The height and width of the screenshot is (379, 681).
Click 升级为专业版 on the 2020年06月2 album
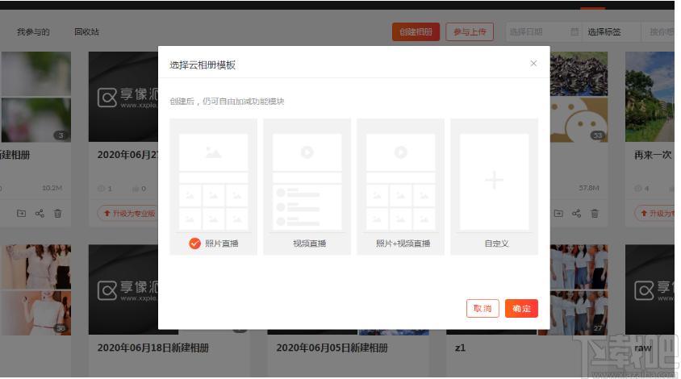click(x=128, y=213)
